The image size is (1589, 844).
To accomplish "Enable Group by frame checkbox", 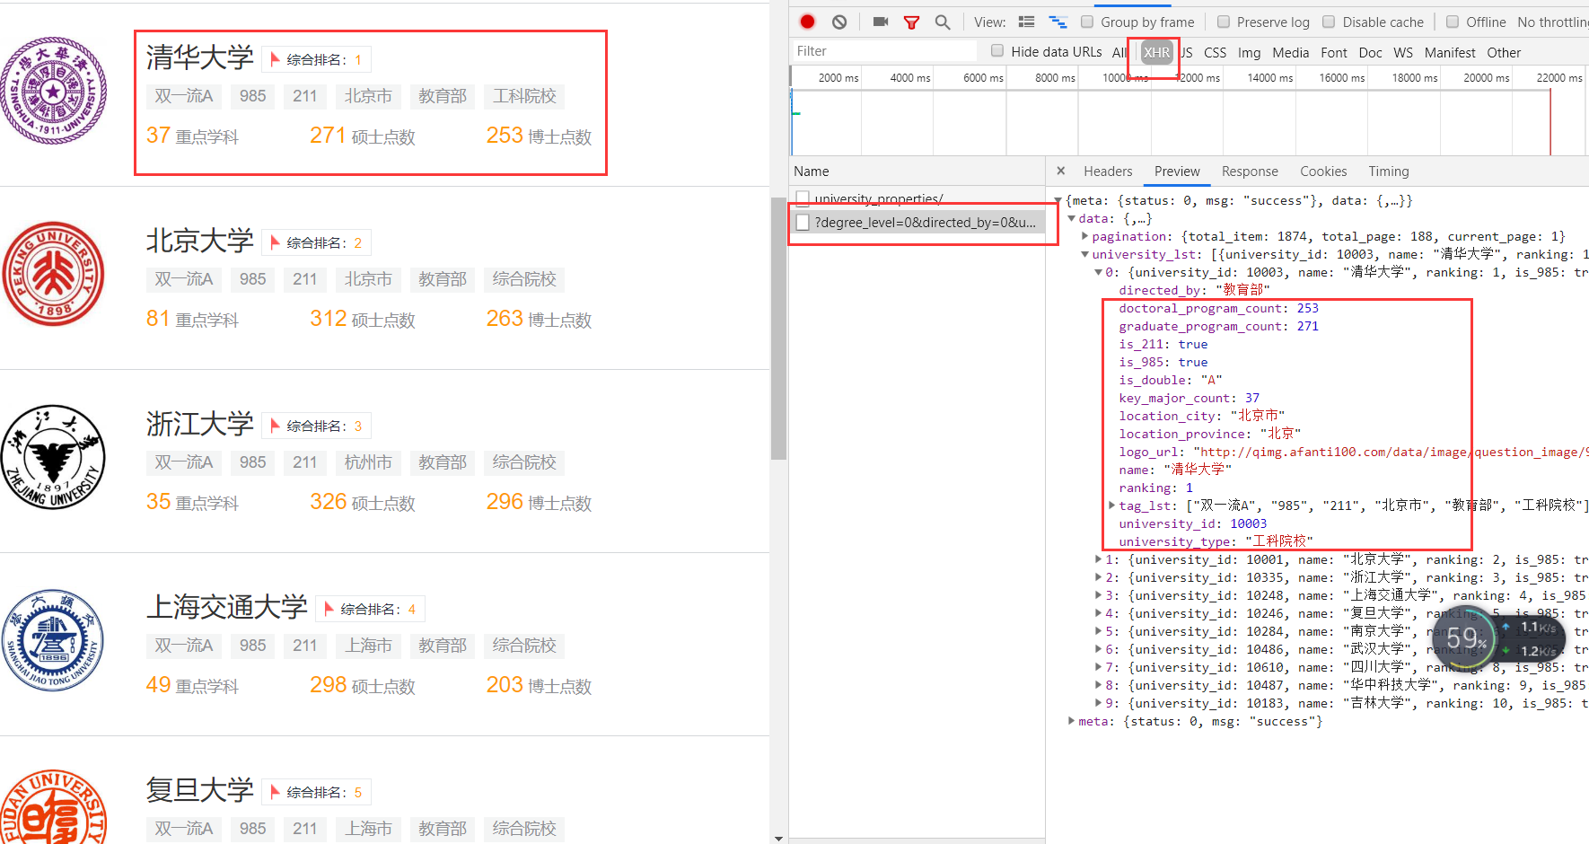I will (1087, 22).
